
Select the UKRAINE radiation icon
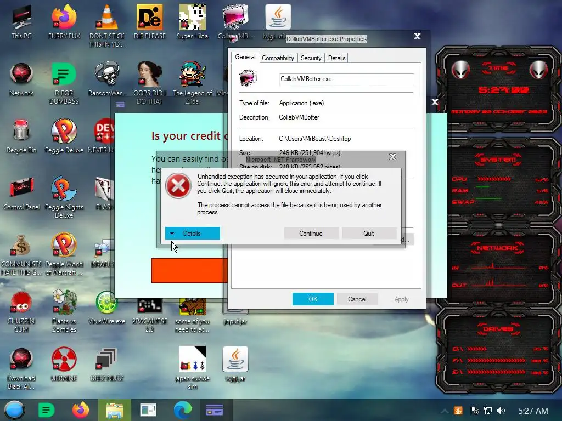click(x=64, y=365)
